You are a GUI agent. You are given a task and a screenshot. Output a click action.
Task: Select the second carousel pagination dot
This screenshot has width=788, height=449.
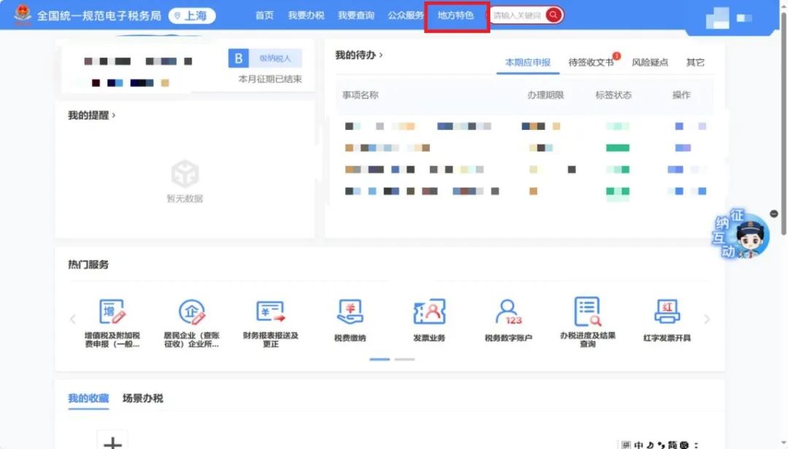[x=406, y=360]
